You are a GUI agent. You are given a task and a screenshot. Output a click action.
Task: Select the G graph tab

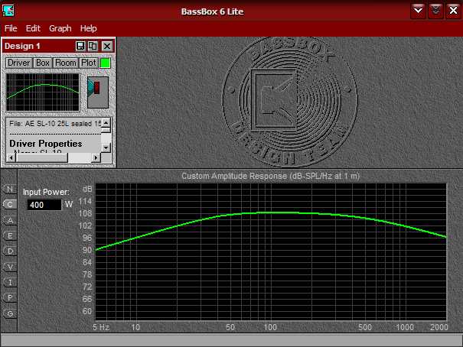pyautogui.click(x=10, y=313)
